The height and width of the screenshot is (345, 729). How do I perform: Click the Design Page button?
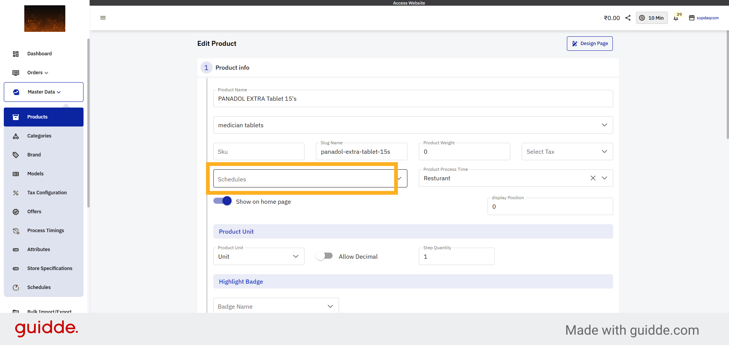[x=590, y=43]
